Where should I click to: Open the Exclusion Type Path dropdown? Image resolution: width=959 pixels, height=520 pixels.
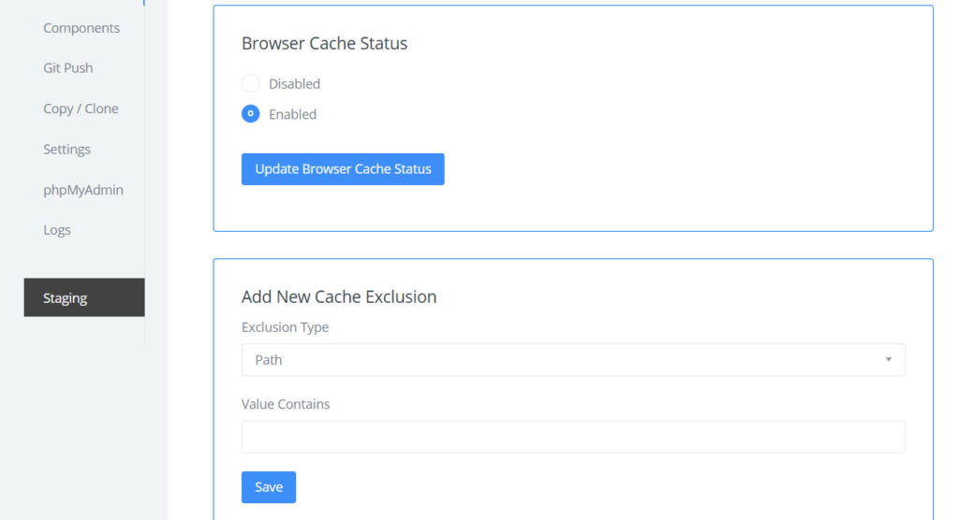(x=573, y=360)
